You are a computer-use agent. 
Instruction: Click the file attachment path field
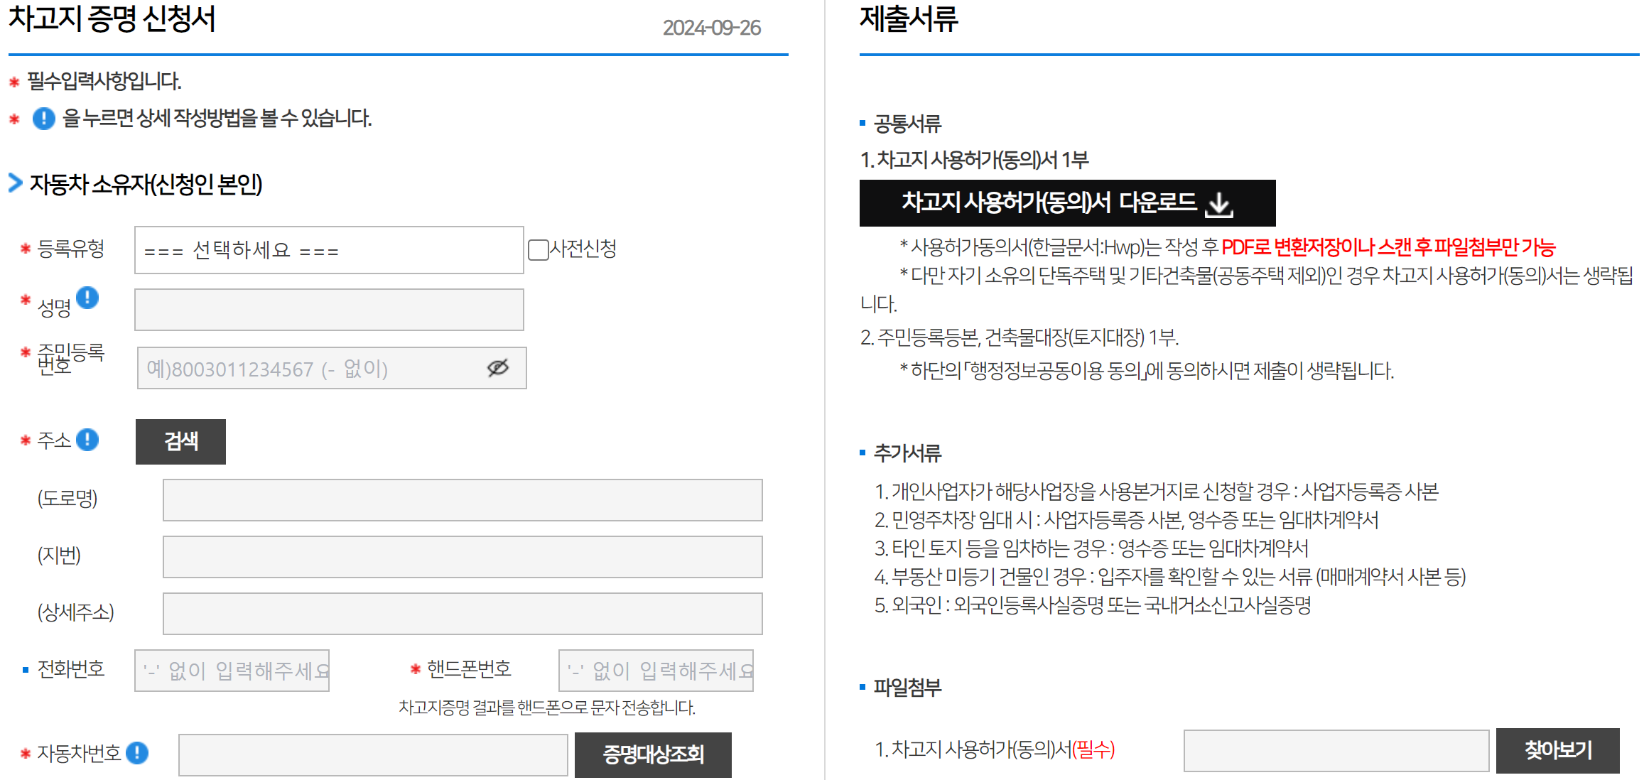(x=1335, y=750)
